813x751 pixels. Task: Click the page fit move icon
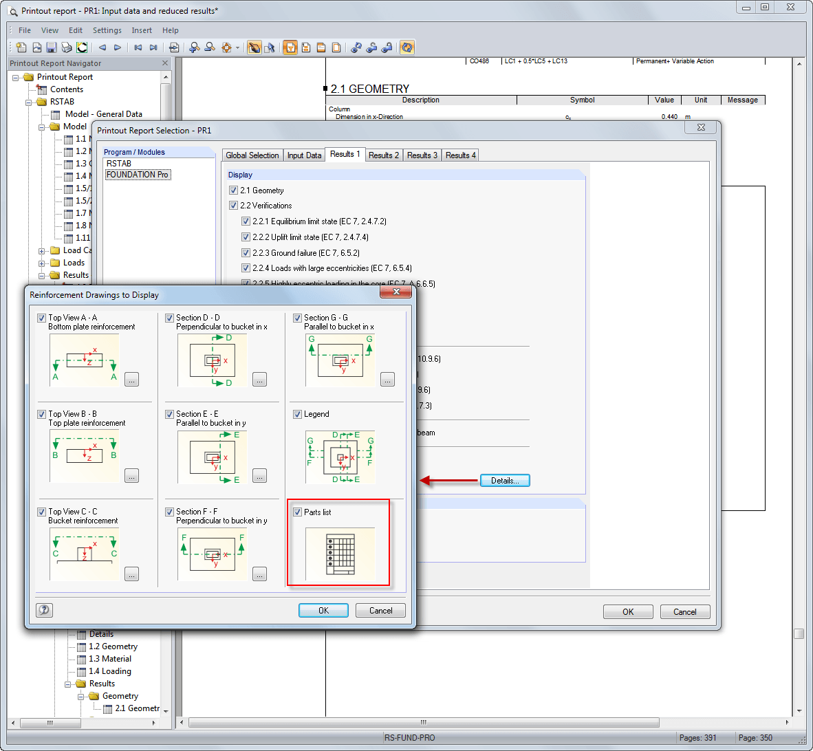pos(226,47)
